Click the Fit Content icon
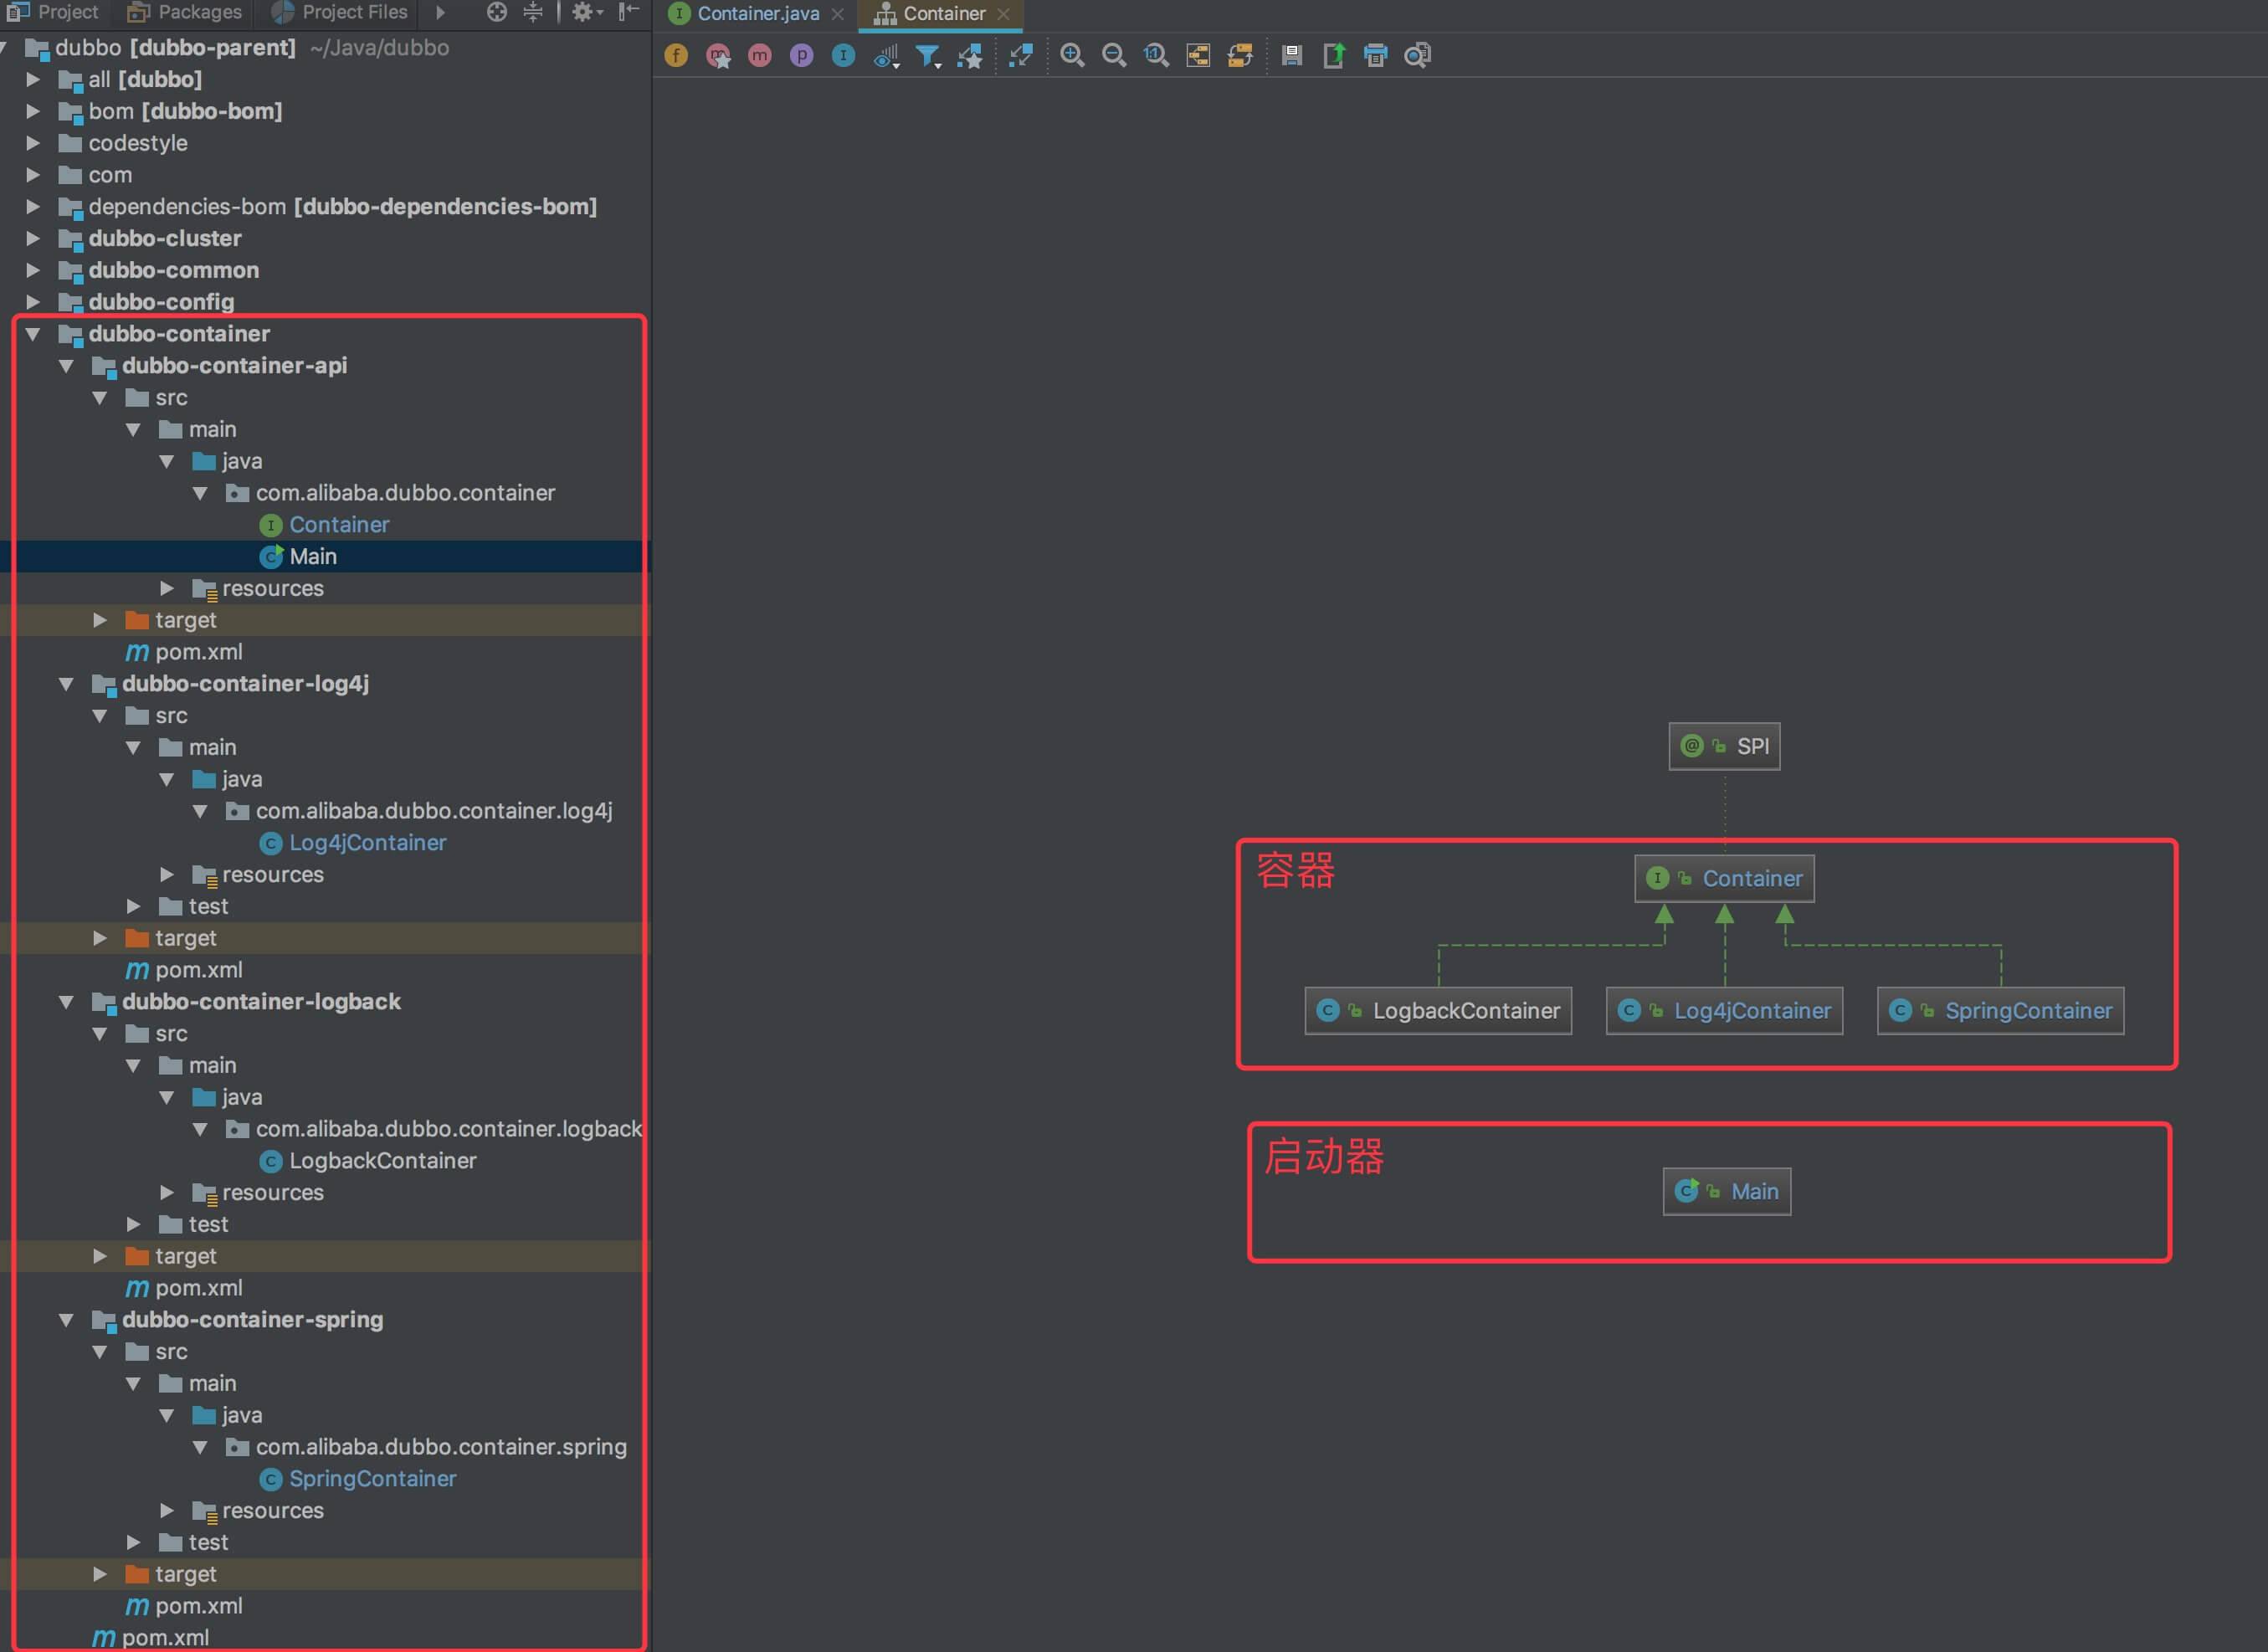The height and width of the screenshot is (1652, 2268). point(1198,55)
